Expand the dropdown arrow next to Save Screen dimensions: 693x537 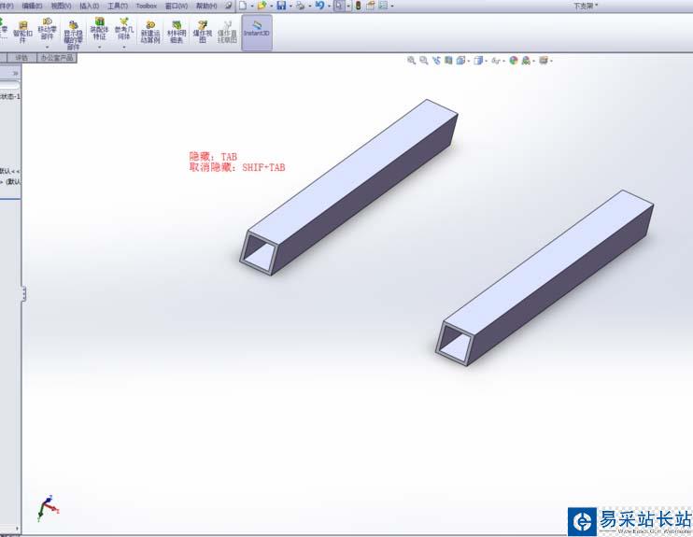click(290, 7)
